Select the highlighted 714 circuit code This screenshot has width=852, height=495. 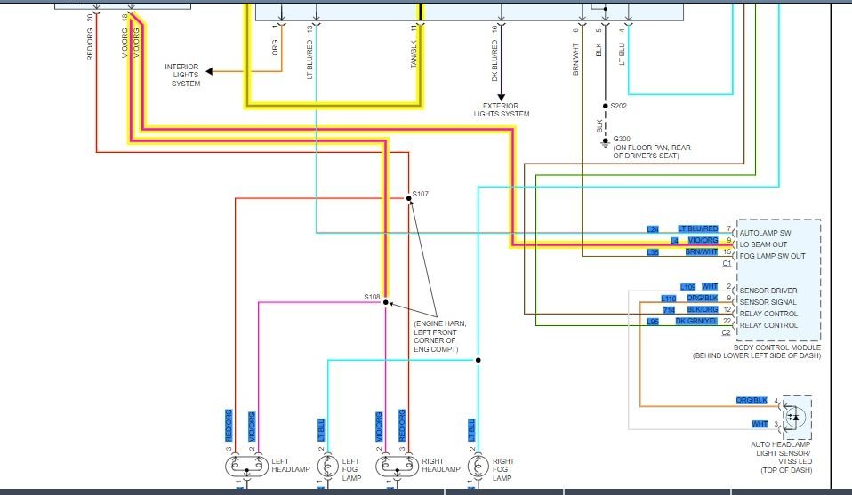pyautogui.click(x=669, y=310)
